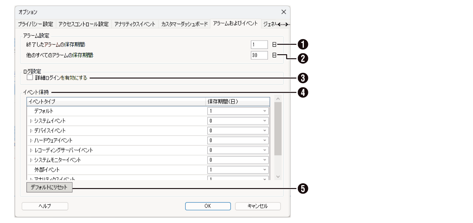Open the デフォルト retention period dropdown
The image size is (473, 223).
click(264, 111)
